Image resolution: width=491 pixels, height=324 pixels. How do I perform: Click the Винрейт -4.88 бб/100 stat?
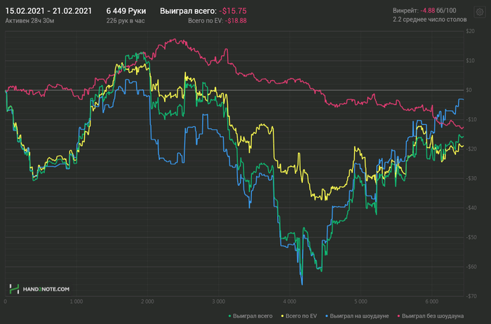pyautogui.click(x=424, y=11)
